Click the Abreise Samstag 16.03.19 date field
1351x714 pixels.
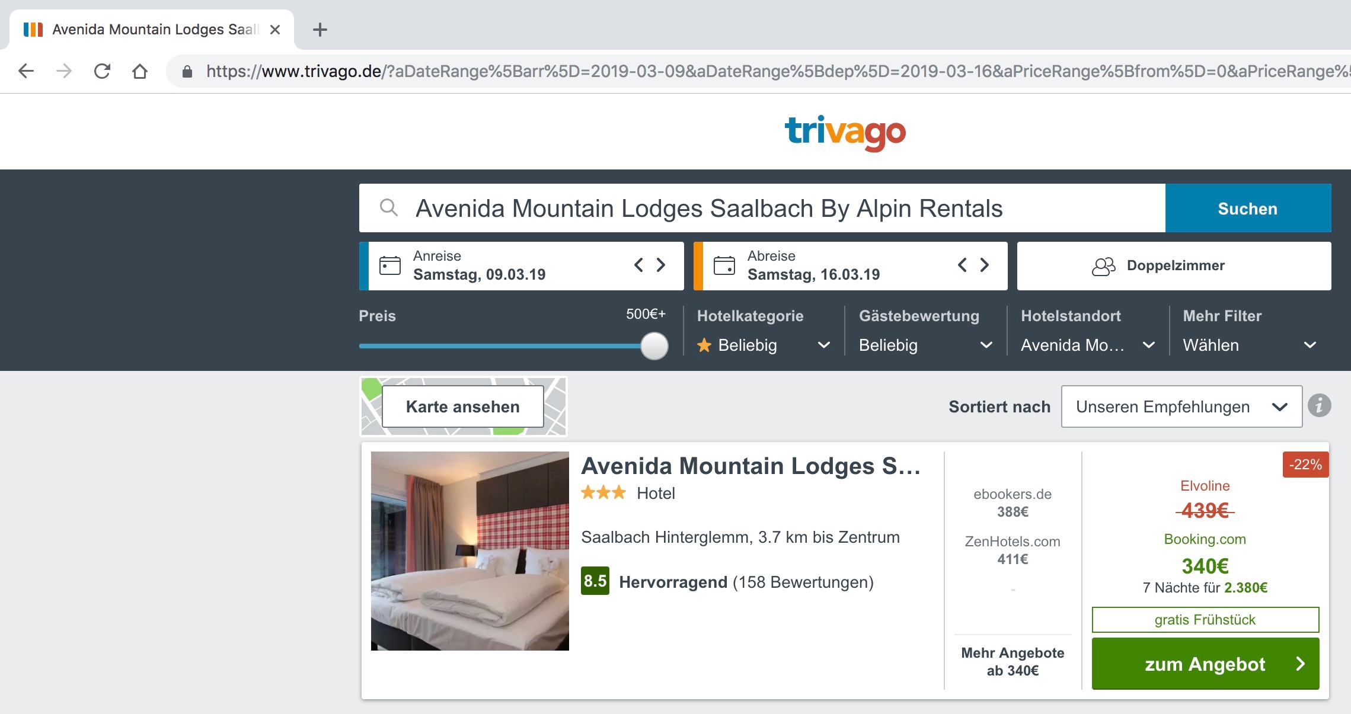(x=851, y=266)
